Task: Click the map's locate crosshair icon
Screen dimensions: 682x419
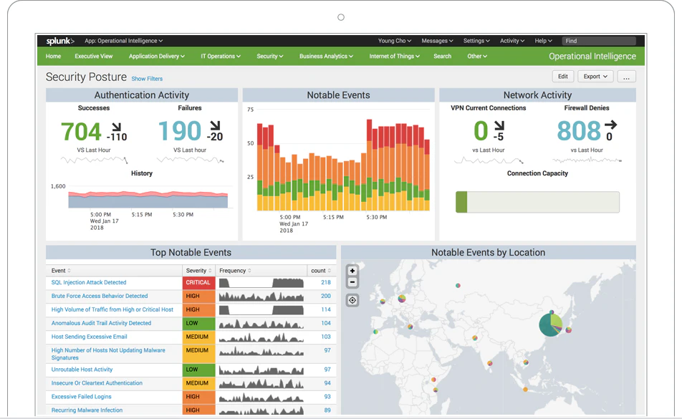Action: (352, 300)
